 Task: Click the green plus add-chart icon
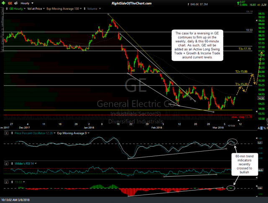tap(3, 3)
